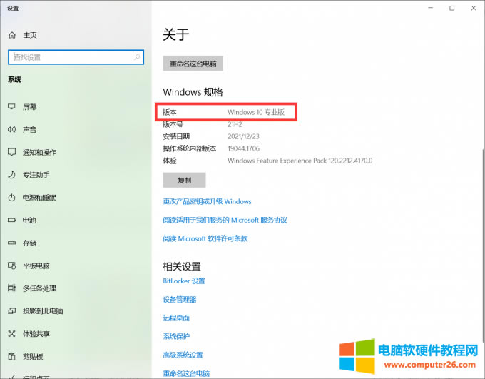This screenshot has width=485, height=379.
Task: Open the 屏幕 settings page
Action: click(x=30, y=107)
